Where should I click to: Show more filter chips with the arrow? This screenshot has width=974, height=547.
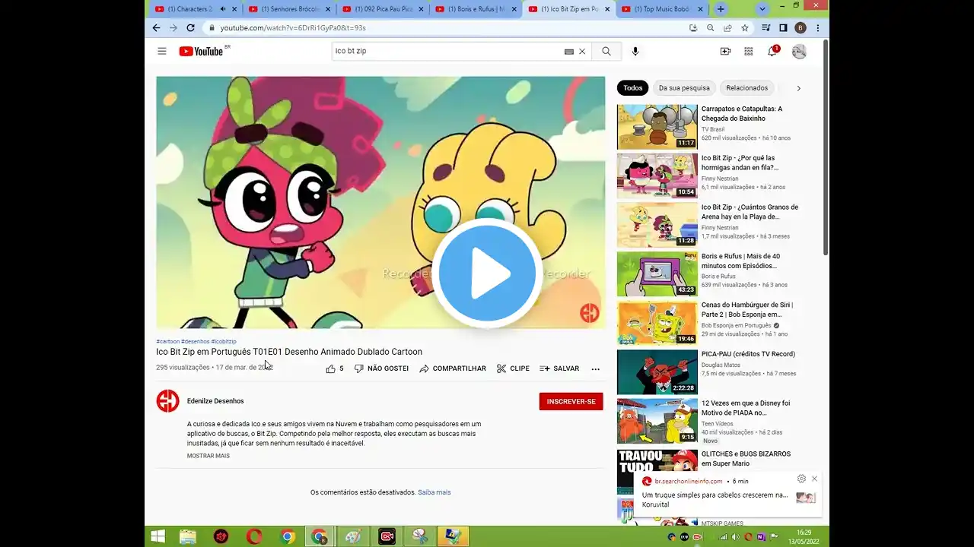pyautogui.click(x=798, y=88)
